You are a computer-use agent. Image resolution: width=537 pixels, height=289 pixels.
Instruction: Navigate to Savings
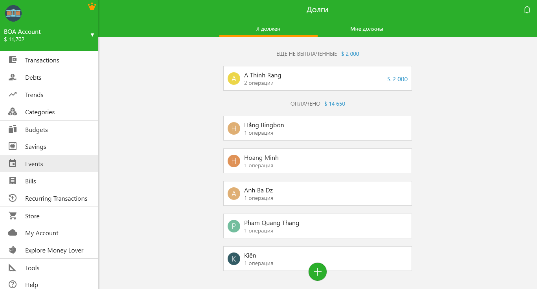click(49, 146)
